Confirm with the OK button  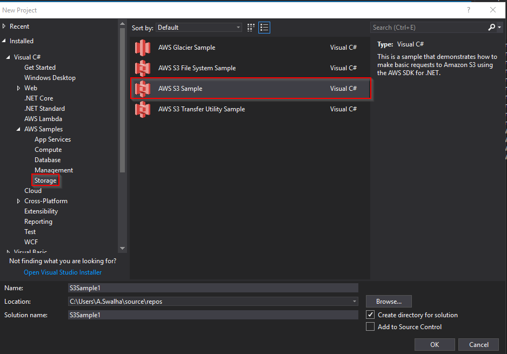pyautogui.click(x=435, y=345)
